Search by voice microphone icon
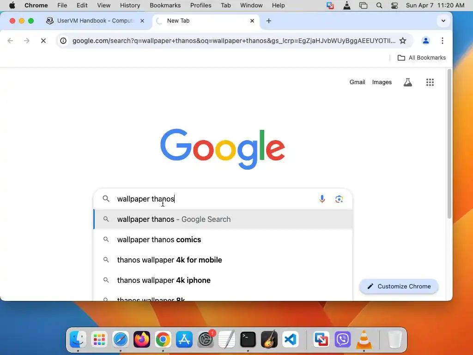Viewport: 473px width, 355px height. tap(322, 199)
